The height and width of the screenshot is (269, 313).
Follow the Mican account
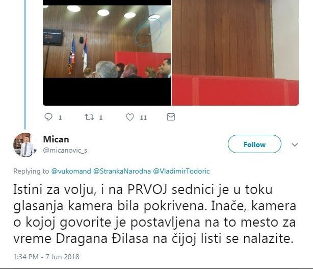pos(254,144)
